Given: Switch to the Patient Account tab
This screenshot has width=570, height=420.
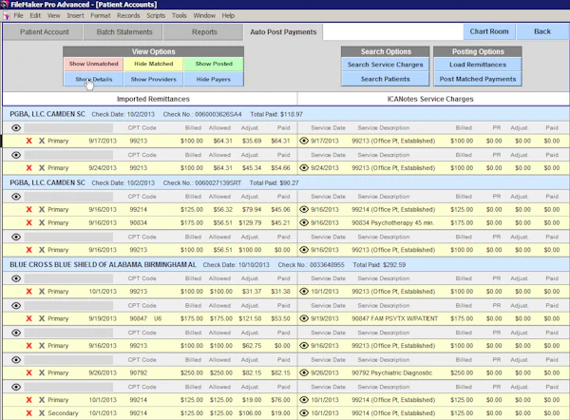Looking at the screenshot, I should click(45, 32).
